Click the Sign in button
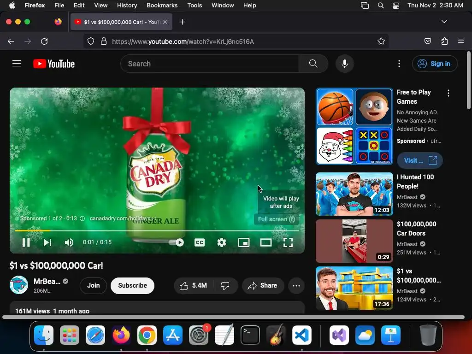Image resolution: width=472 pixels, height=354 pixels. tap(435, 64)
